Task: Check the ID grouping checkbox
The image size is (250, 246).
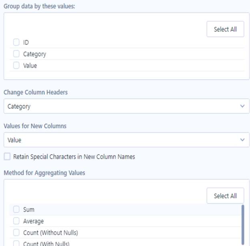Action: (16, 42)
